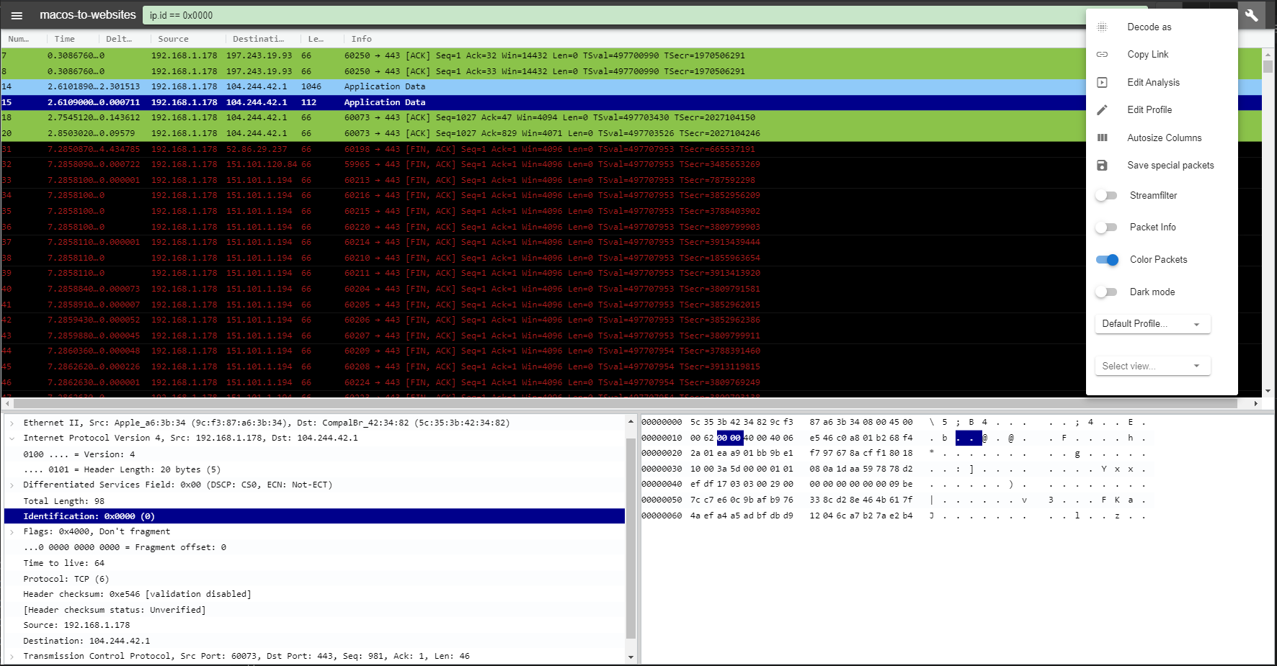
Task: Open the Select view dropdown
Action: [x=1152, y=366]
